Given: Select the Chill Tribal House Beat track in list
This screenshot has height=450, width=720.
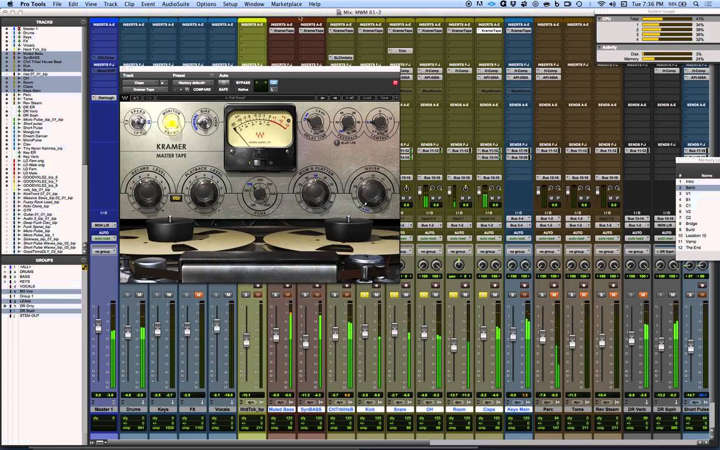Looking at the screenshot, I should click(42, 62).
